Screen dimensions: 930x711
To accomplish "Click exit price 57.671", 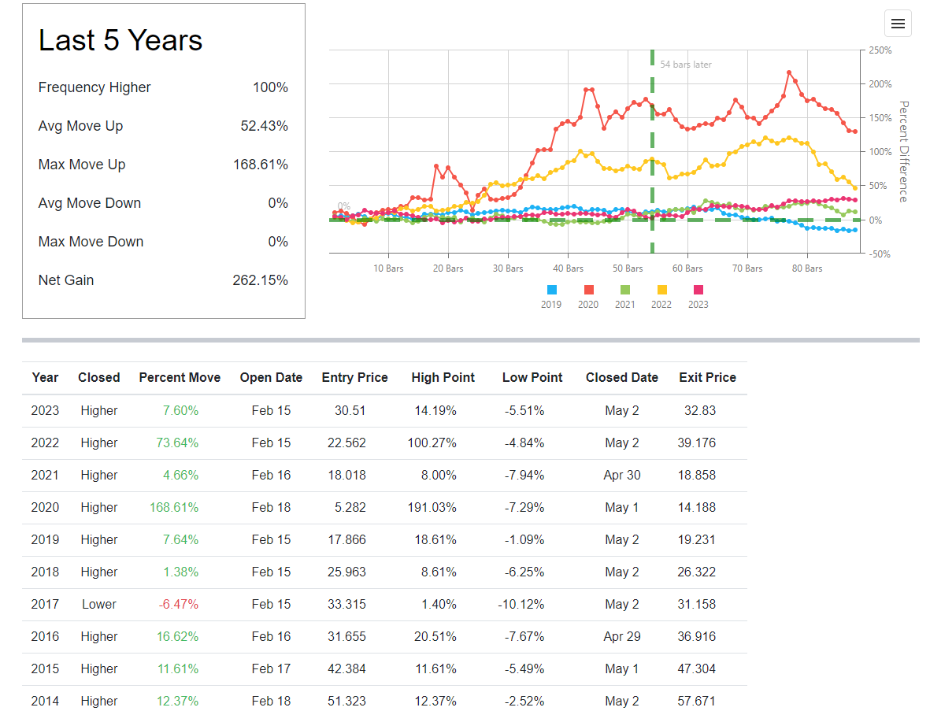I will coord(696,701).
